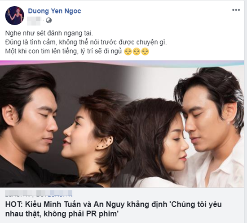Click the line starting 'Đúng là tình cảm'
This screenshot has height=223, width=247.
[86, 43]
